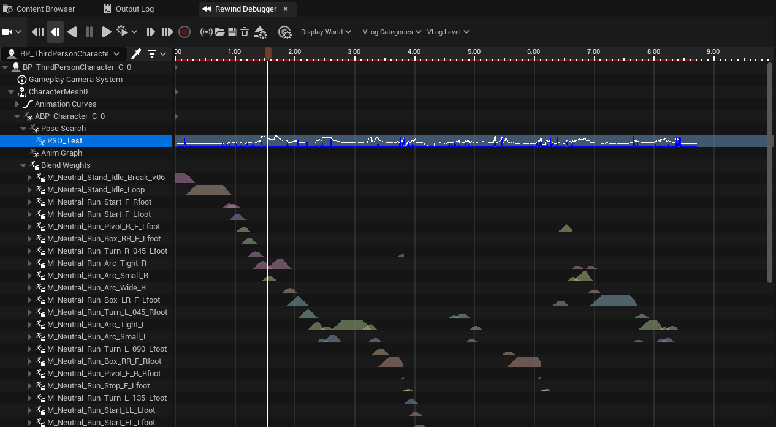The image size is (776, 427).
Task: Expand M_Neutral_Stand_Idle_Loop track
Action: [29, 190]
